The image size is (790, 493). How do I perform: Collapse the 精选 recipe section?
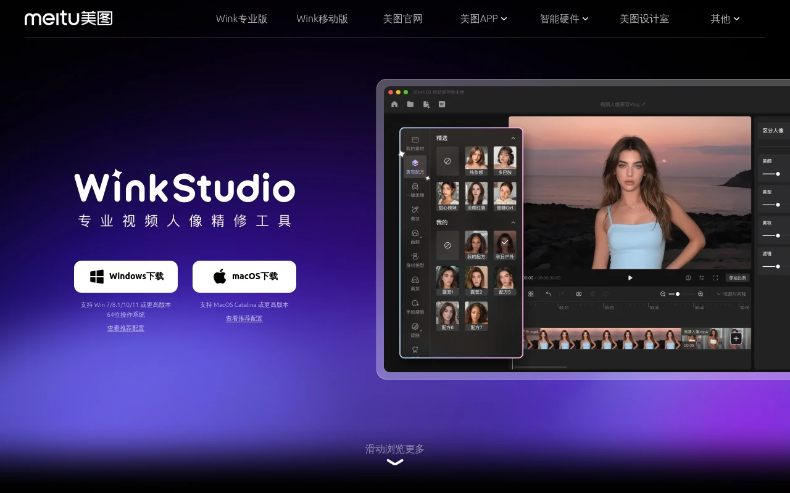pyautogui.click(x=513, y=138)
